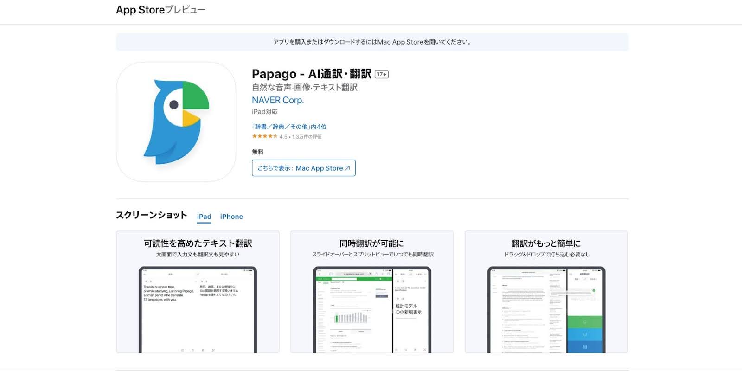Open the App Store プレビュー header link
The width and height of the screenshot is (742, 371).
point(160,10)
